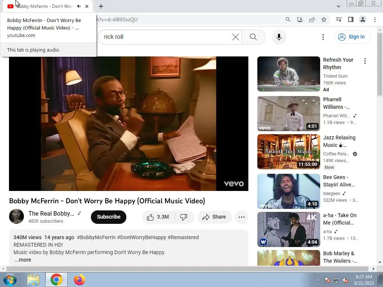Image resolution: width=383 pixels, height=287 pixels.
Task: Click the muted volume tray icon
Action: (345, 280)
